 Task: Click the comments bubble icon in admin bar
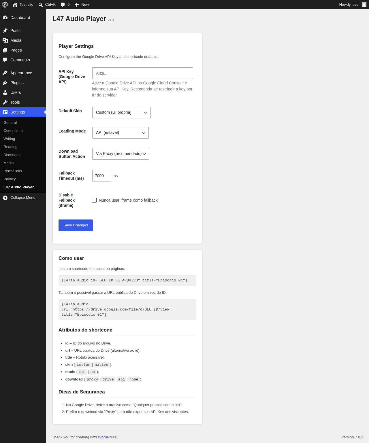coord(63,5)
